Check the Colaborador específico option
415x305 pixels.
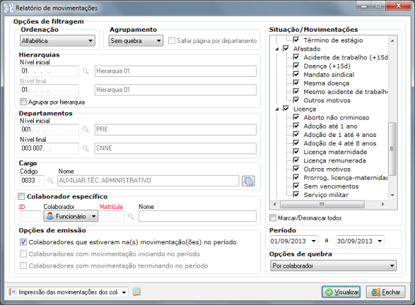23,196
